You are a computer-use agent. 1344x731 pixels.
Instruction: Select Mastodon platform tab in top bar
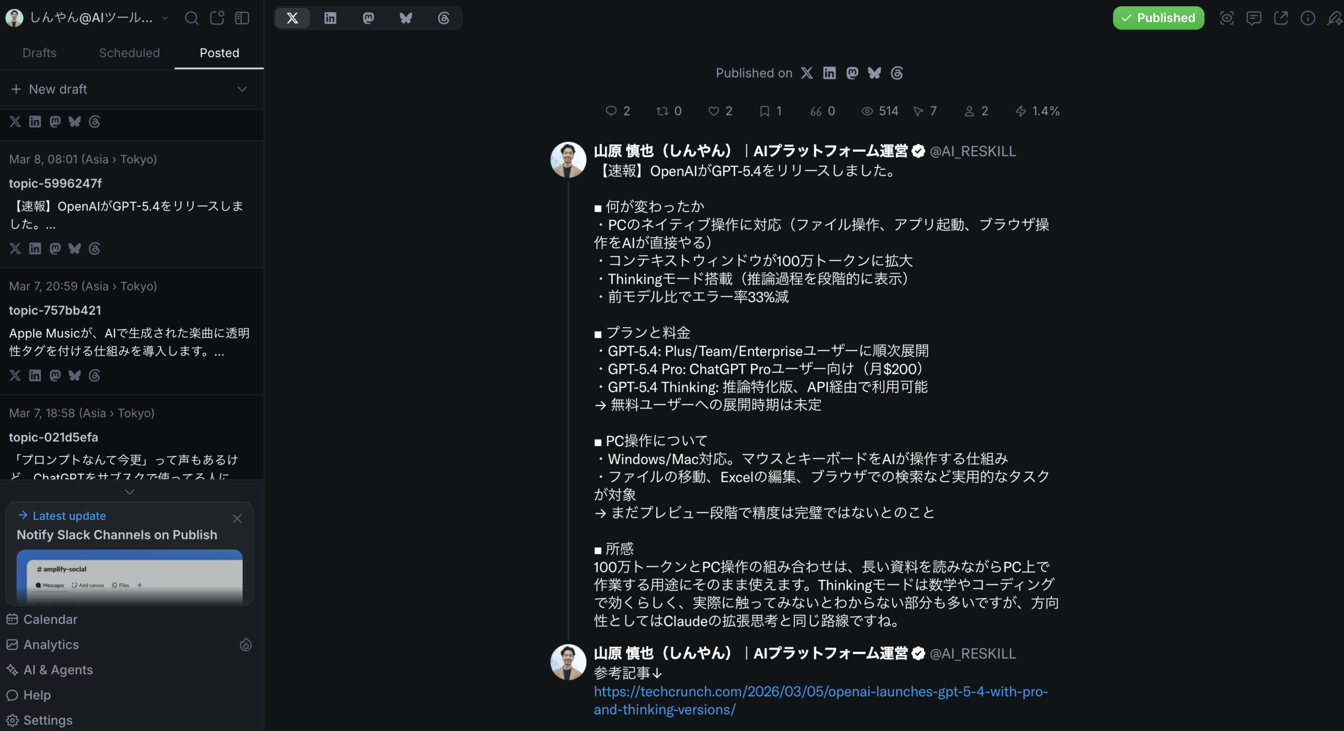368,18
